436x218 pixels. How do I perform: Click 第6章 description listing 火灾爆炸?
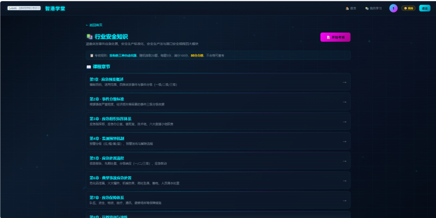(x=134, y=183)
